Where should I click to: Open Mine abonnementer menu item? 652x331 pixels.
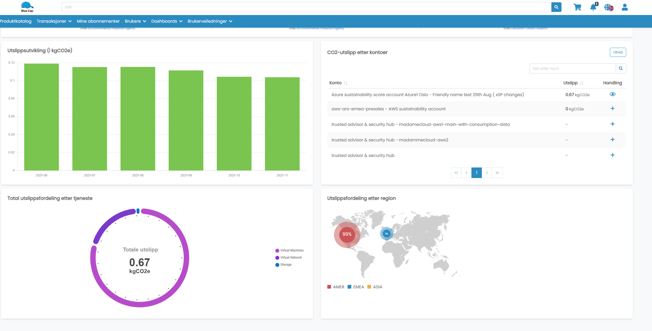point(98,21)
